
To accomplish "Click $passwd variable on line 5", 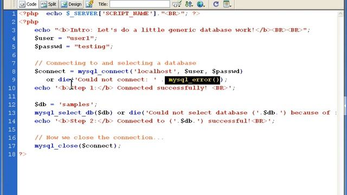I will (x=48, y=47).
